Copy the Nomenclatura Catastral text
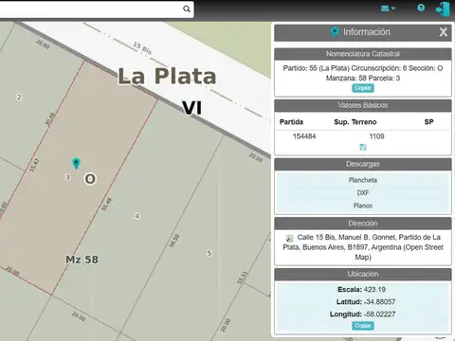 [x=363, y=88]
